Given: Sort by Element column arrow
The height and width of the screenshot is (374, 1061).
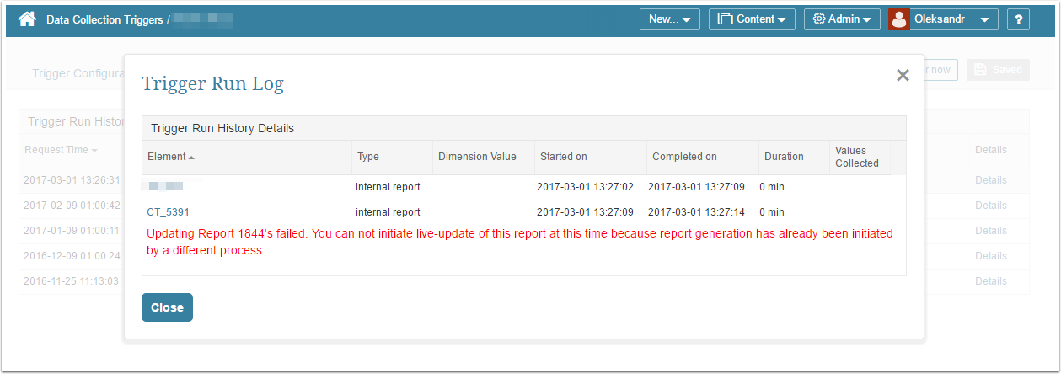Looking at the screenshot, I should pyautogui.click(x=191, y=158).
